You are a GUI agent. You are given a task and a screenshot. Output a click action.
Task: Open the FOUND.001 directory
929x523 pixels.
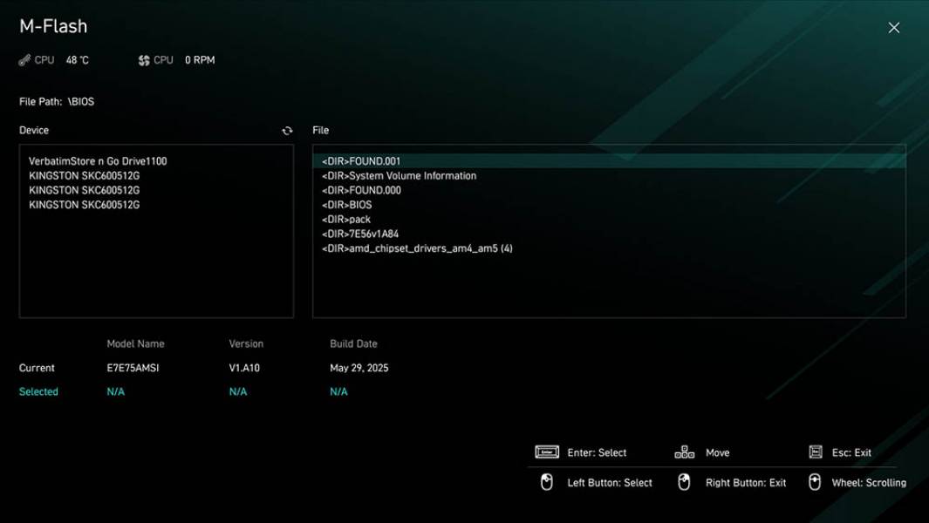point(361,161)
